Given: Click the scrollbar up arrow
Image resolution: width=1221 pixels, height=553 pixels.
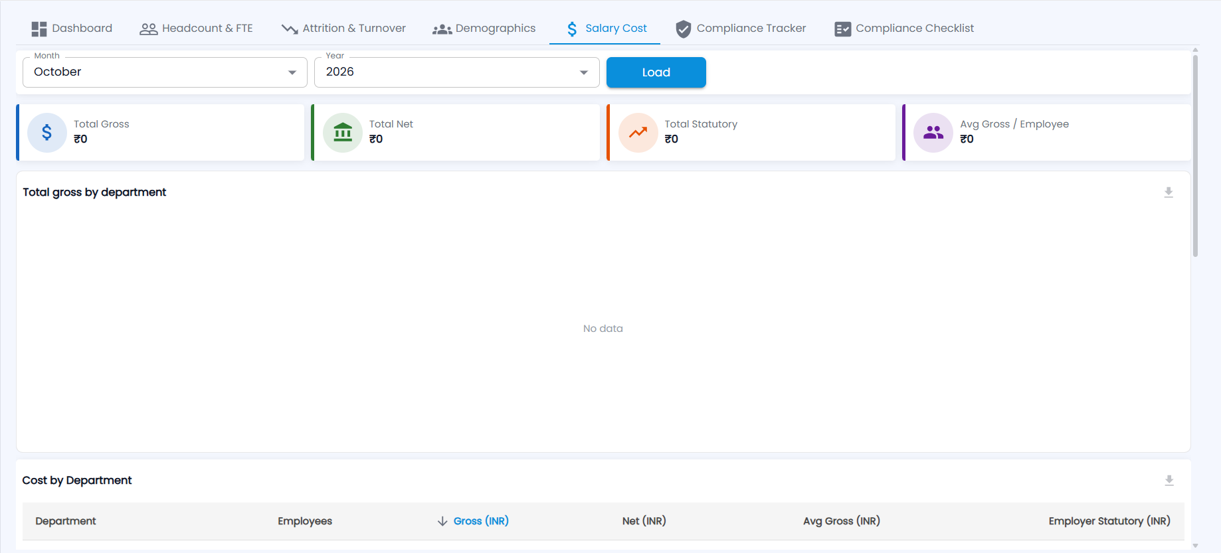Looking at the screenshot, I should point(1195,50).
